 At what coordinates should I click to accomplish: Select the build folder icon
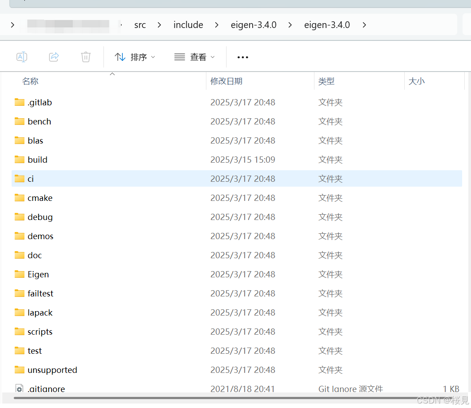(20, 160)
